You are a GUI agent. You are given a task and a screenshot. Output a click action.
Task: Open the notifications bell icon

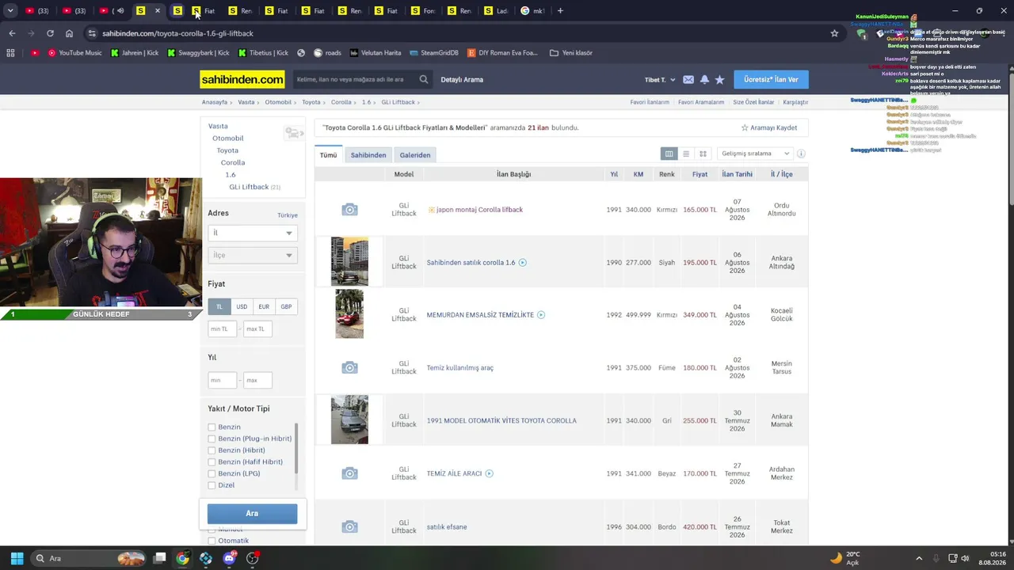704,80
